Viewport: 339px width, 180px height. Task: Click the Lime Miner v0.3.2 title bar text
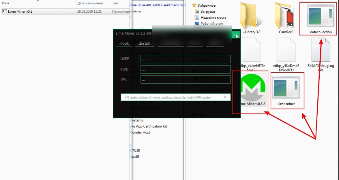(134, 33)
